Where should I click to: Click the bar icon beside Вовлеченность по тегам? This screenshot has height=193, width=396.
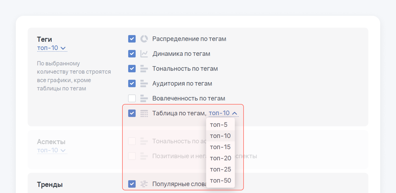click(144, 98)
